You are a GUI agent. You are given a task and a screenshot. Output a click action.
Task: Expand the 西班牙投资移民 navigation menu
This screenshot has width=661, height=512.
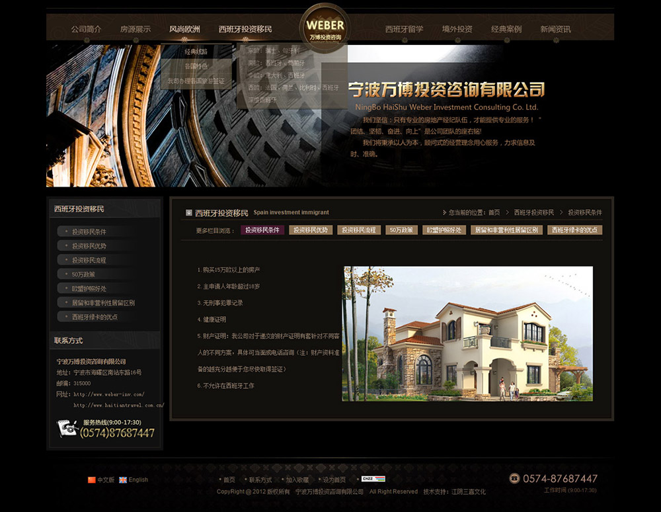[x=245, y=29]
